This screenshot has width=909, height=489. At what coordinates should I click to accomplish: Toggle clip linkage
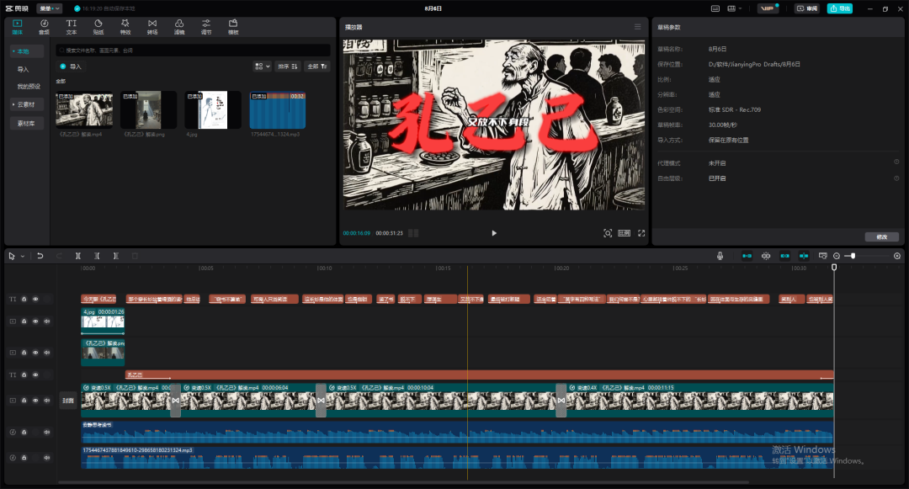(785, 256)
